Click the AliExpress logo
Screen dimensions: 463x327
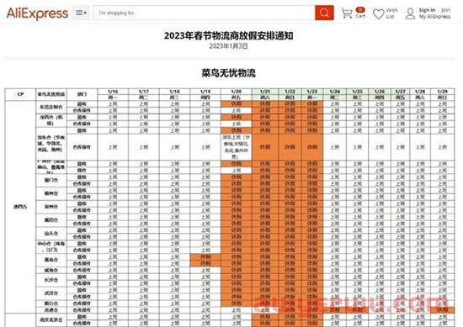pyautogui.click(x=37, y=13)
